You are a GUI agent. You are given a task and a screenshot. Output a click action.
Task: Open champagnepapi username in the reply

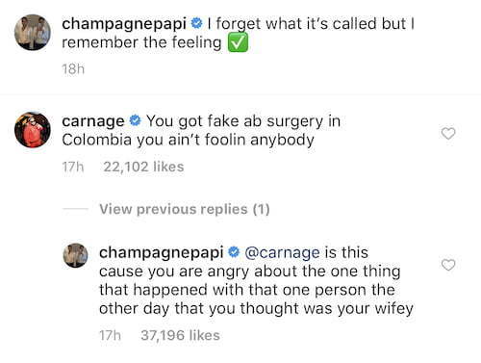[162, 253]
